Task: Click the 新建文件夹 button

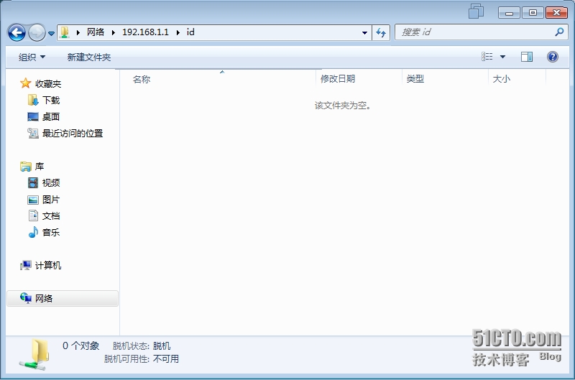Action: [89, 57]
